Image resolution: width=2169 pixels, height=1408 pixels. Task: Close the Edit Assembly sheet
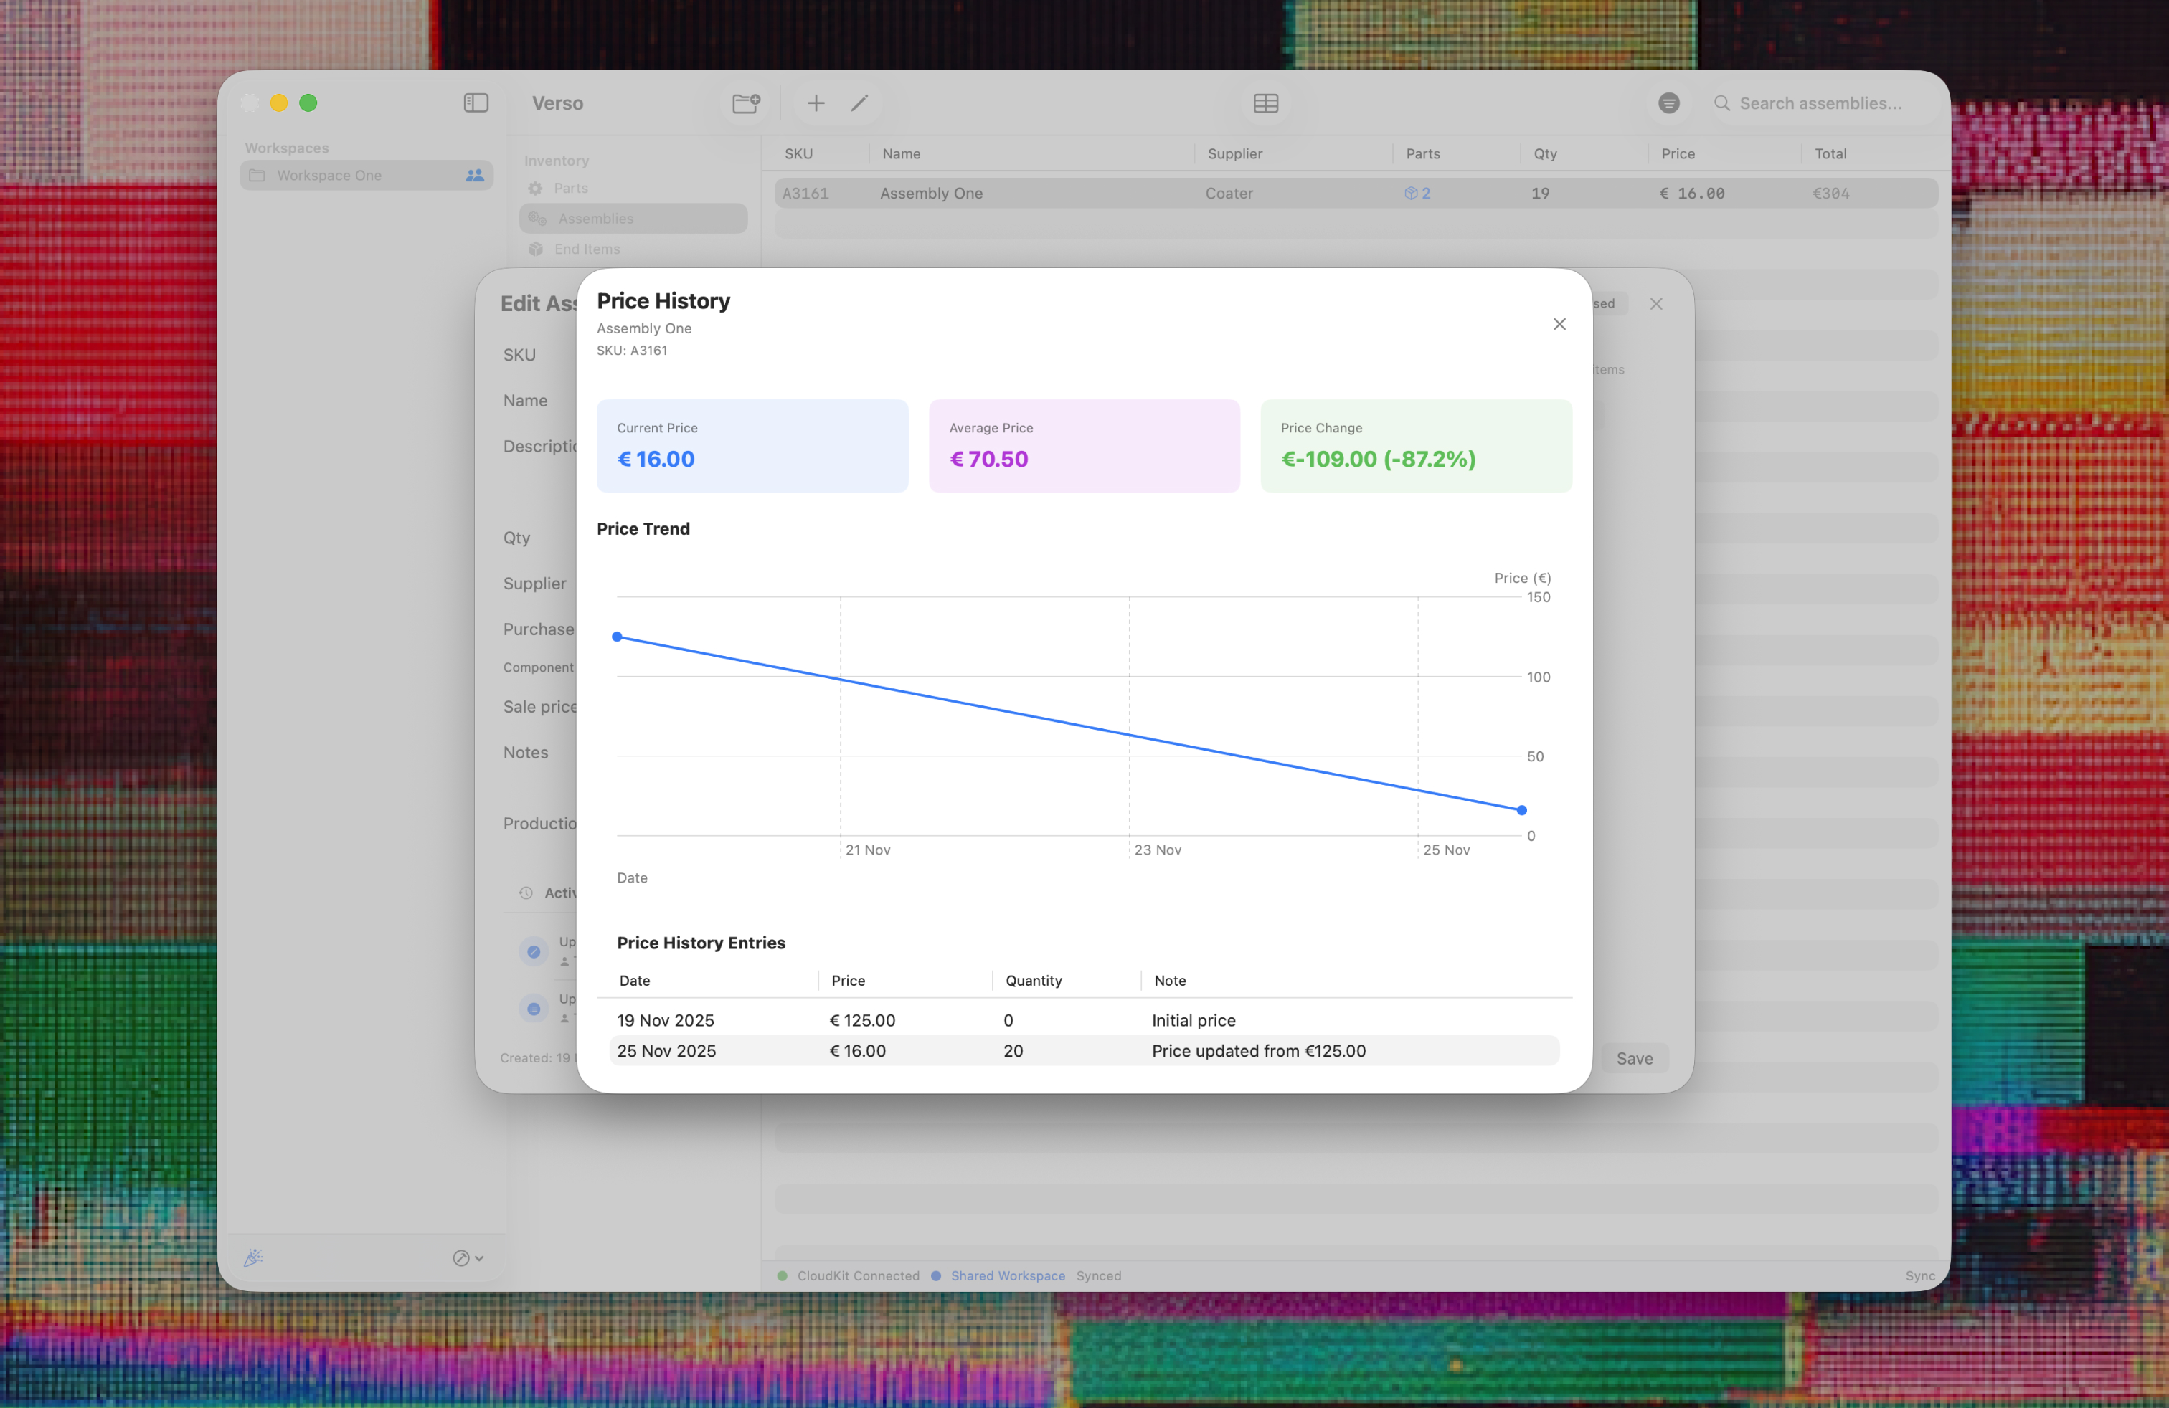click(1656, 304)
